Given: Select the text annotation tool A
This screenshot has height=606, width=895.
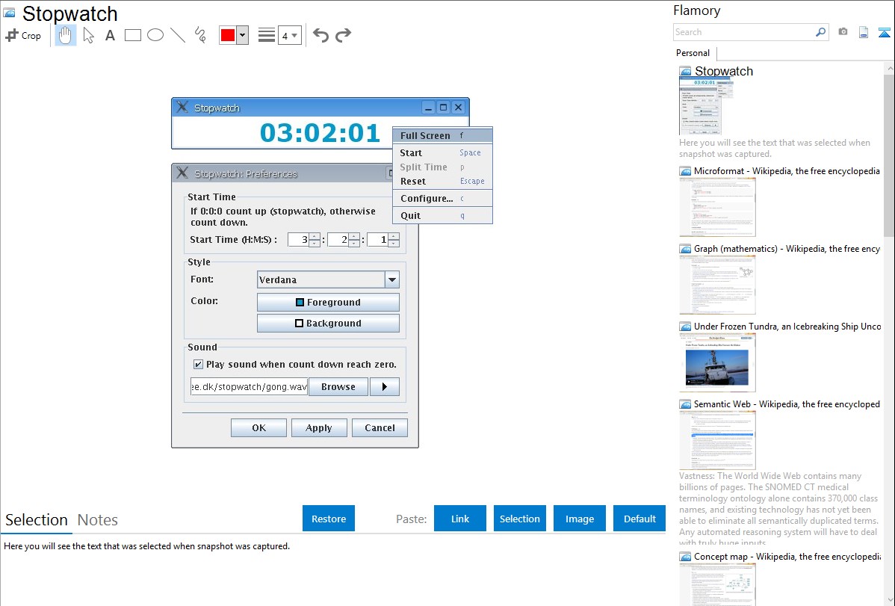Looking at the screenshot, I should coord(110,35).
